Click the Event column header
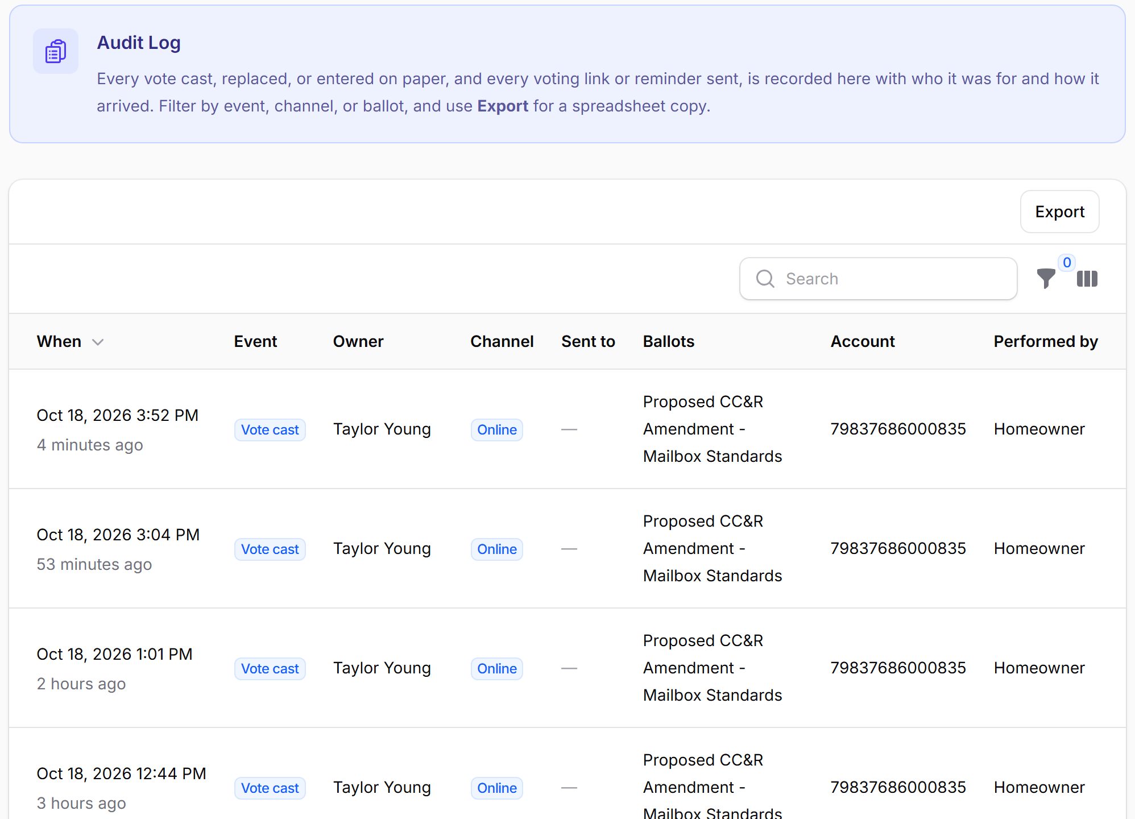Viewport: 1135px width, 819px height. (x=255, y=341)
